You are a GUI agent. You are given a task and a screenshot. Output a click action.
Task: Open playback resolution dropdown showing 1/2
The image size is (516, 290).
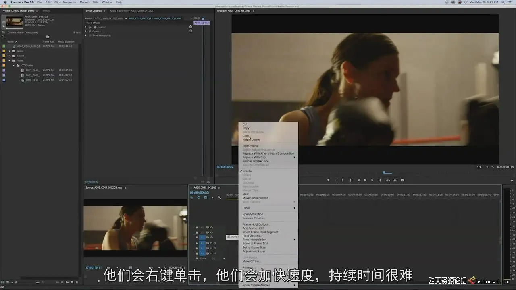[x=483, y=167]
